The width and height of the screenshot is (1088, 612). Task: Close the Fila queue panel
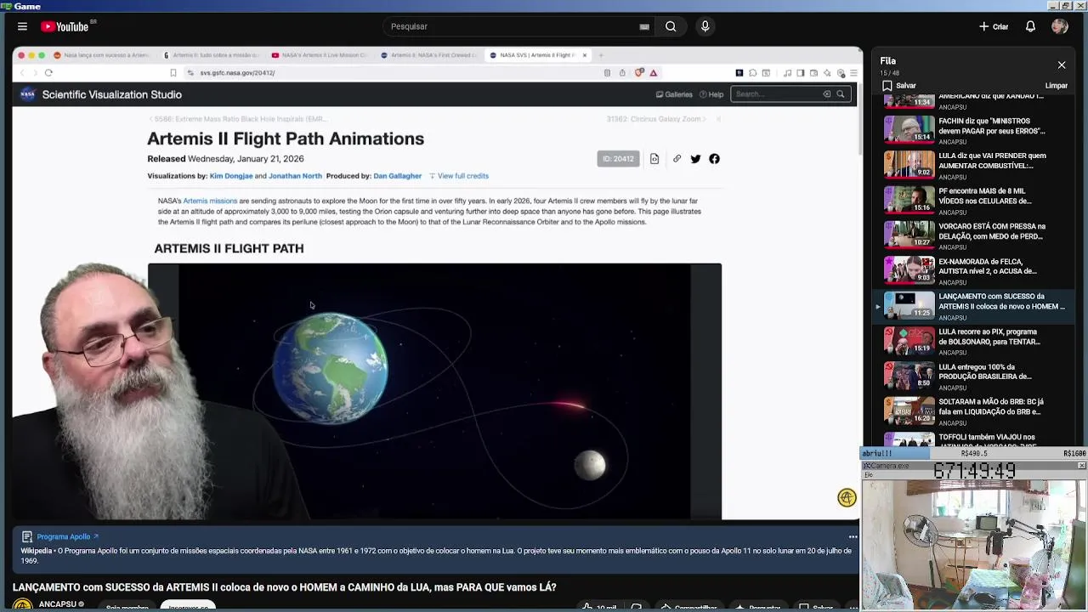click(1062, 65)
